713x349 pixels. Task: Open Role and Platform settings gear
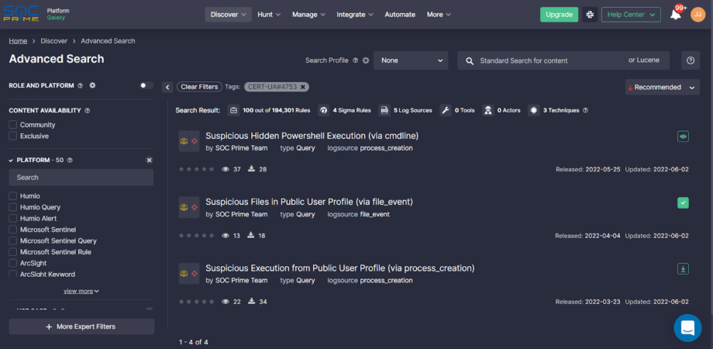click(x=92, y=85)
